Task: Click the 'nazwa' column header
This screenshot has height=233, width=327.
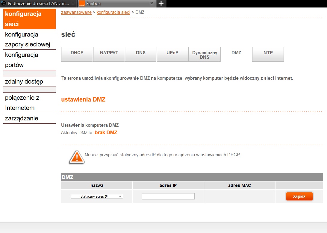Action: [x=97, y=185]
